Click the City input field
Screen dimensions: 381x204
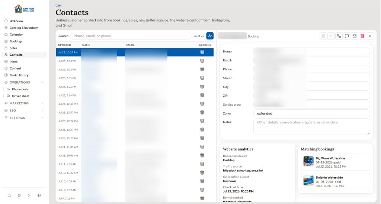coord(312,87)
